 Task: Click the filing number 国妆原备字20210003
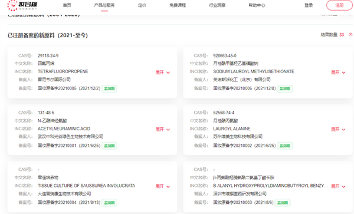[232, 202]
